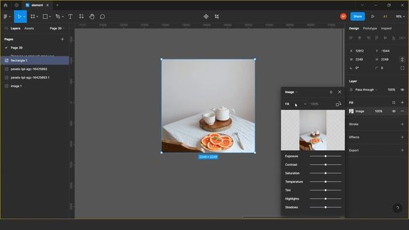The height and width of the screenshot is (230, 409).
Task: Click align right icon
Action: pyautogui.click(x=368, y=38)
